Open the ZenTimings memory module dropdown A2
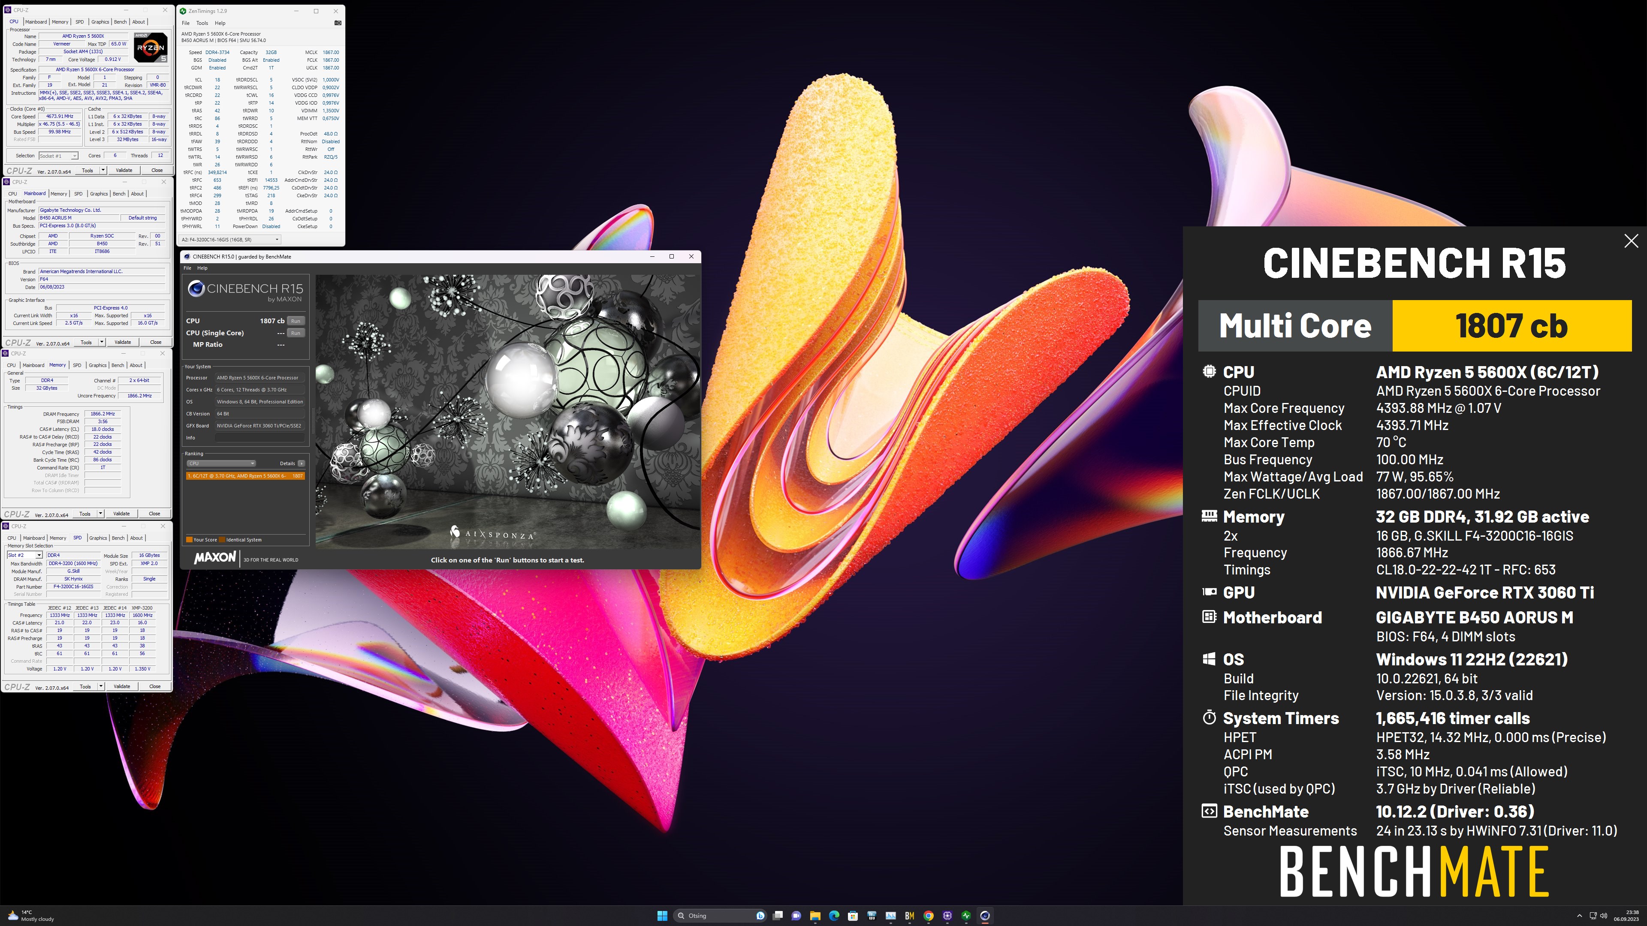This screenshot has height=926, width=1647. [229, 240]
